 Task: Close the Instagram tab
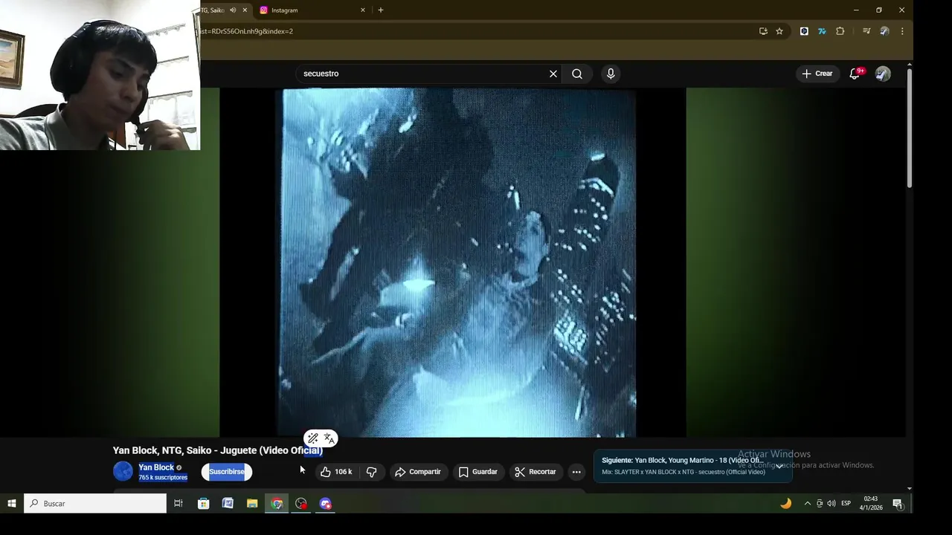pyautogui.click(x=363, y=10)
